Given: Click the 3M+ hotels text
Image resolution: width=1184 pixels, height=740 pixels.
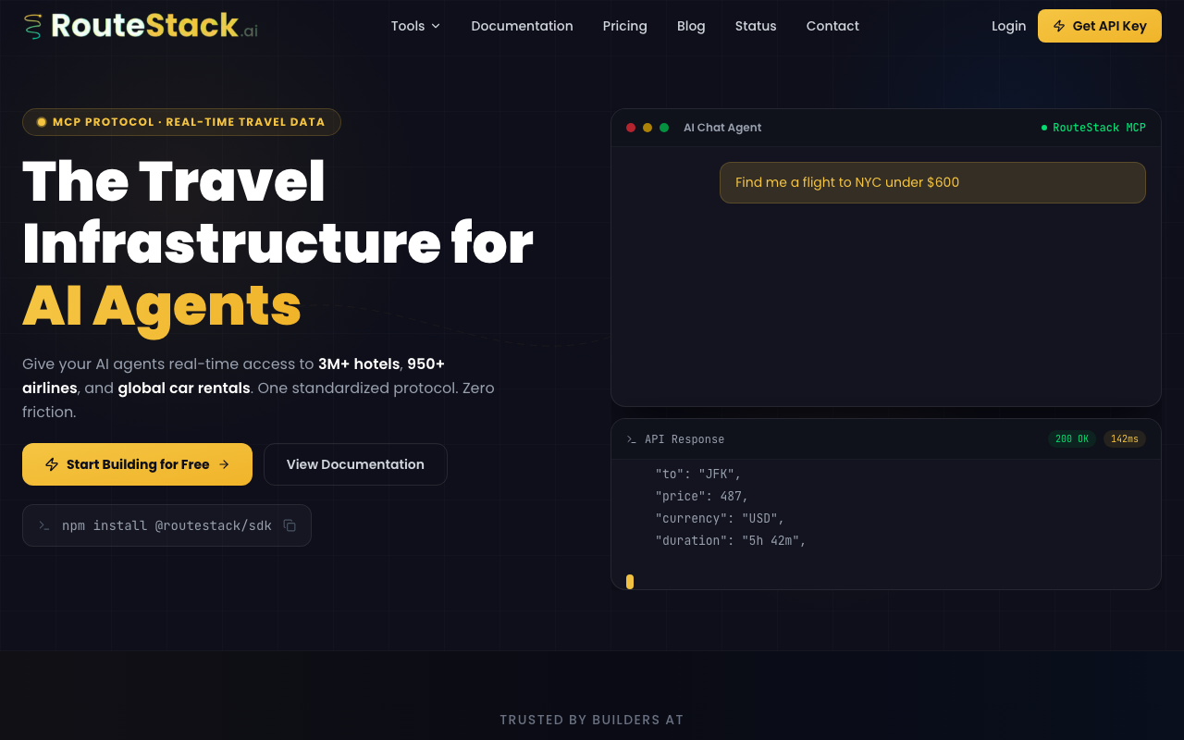Looking at the screenshot, I should 359,364.
